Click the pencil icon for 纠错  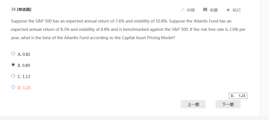[x=183, y=10]
